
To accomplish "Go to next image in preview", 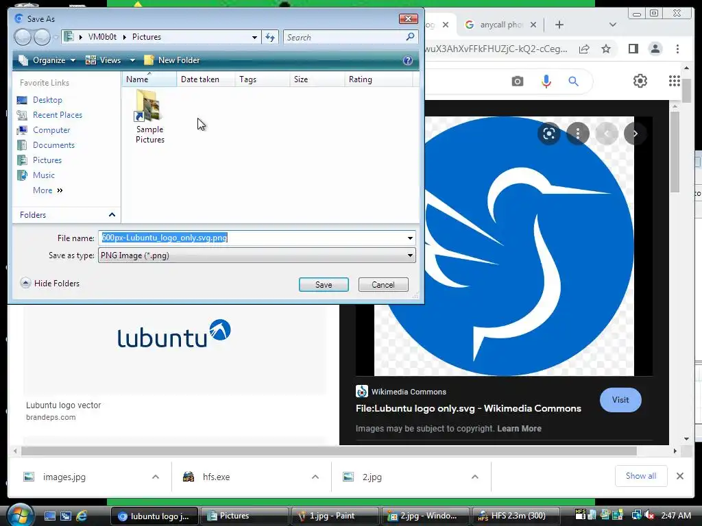I will tap(635, 134).
